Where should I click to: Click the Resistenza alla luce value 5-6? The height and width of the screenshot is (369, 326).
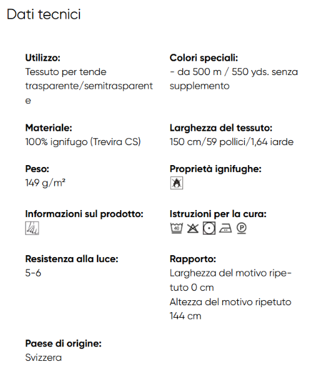click(33, 273)
